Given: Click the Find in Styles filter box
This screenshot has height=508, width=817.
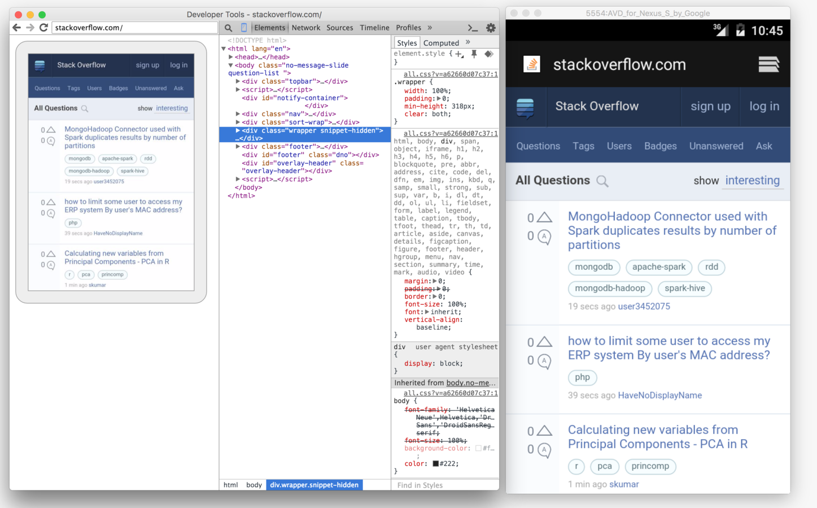Looking at the screenshot, I should click(445, 485).
